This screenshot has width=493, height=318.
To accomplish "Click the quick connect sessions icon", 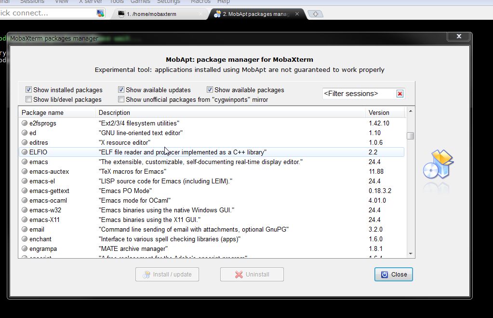I will pyautogui.click(x=100, y=13).
